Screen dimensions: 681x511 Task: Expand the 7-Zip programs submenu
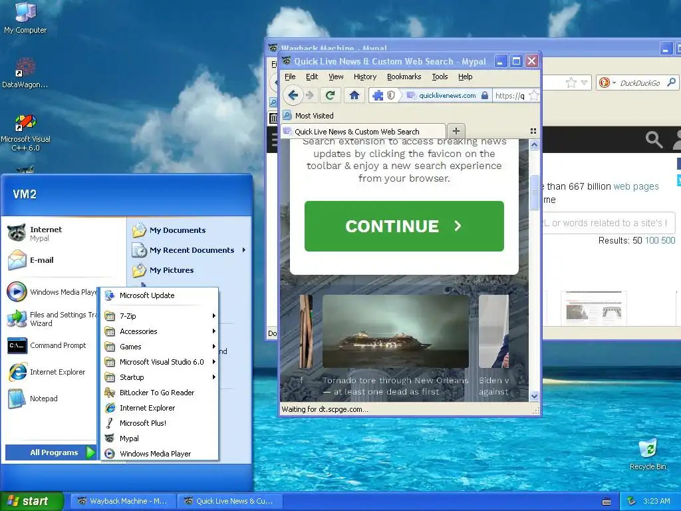point(160,316)
